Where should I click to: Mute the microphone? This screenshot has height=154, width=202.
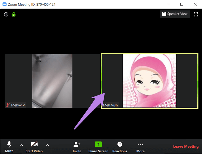[9, 144]
